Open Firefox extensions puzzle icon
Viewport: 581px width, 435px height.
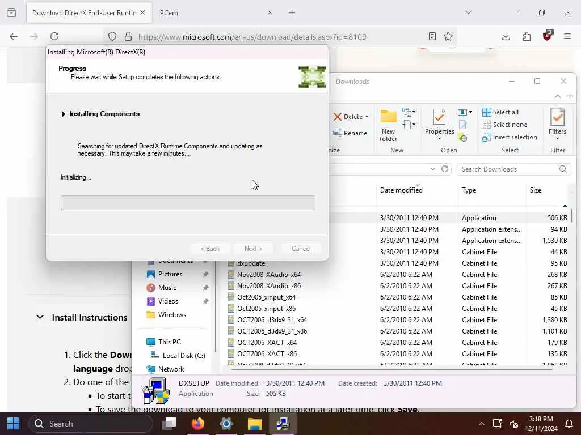[x=527, y=36]
